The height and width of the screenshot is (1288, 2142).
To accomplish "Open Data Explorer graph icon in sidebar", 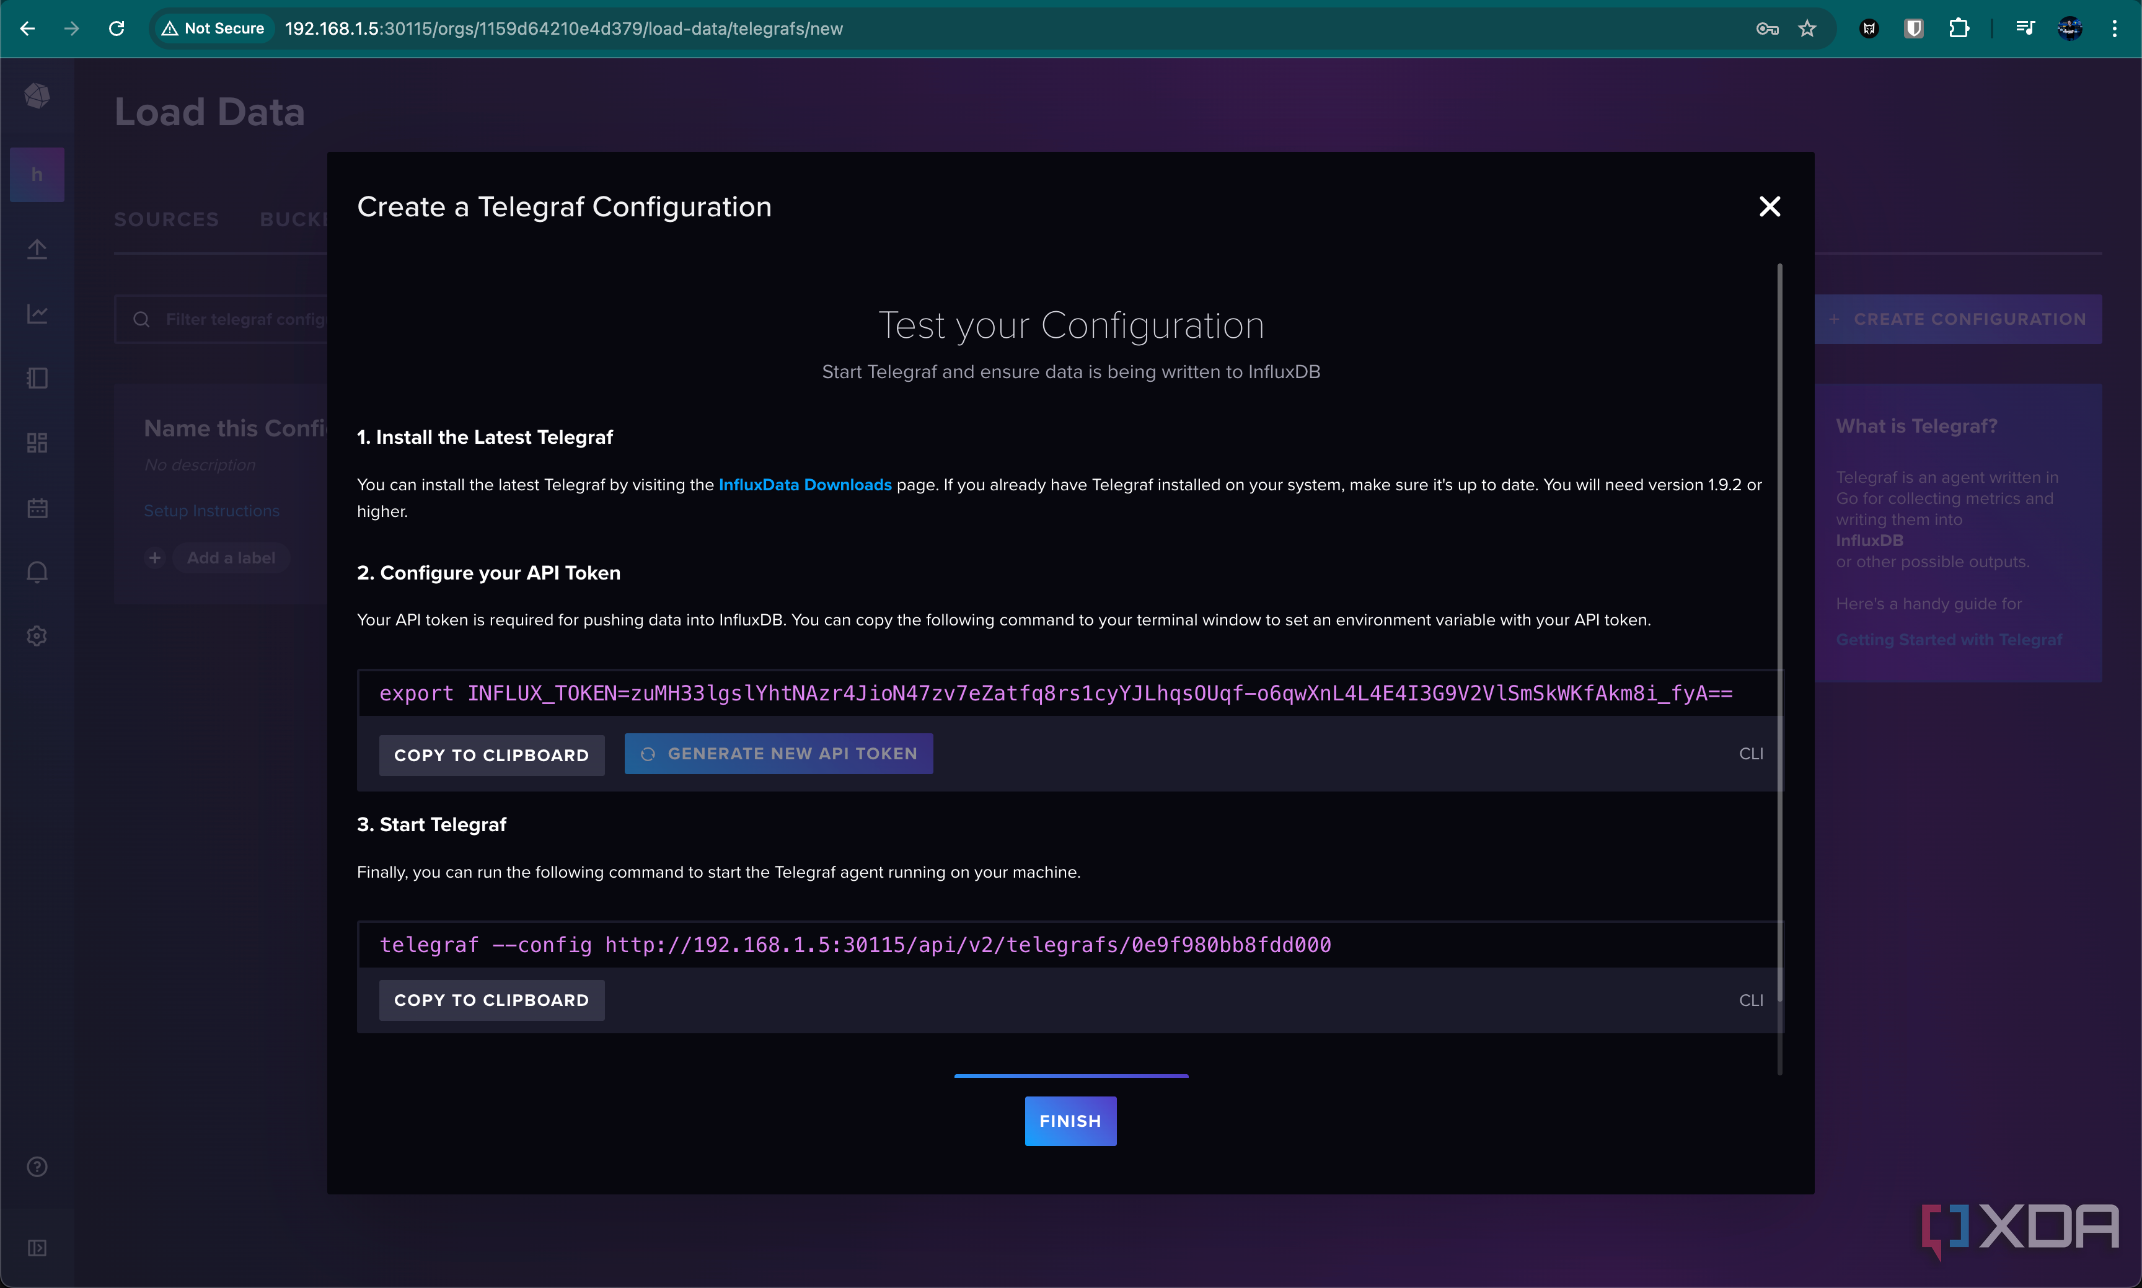I will click(37, 313).
